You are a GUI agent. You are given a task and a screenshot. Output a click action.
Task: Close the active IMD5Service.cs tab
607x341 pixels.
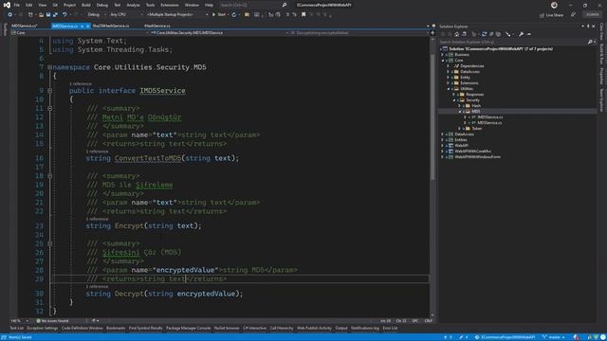[x=88, y=26]
